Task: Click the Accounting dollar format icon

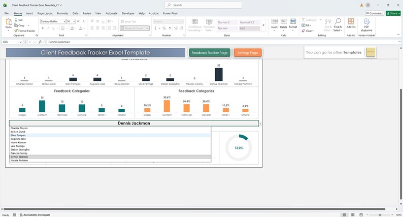Action: tap(155, 28)
